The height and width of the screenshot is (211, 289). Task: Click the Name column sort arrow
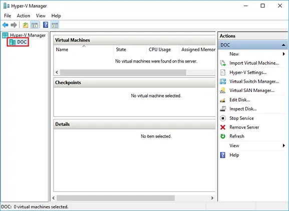tap(84, 46)
